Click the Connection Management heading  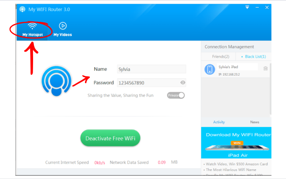click(x=229, y=47)
